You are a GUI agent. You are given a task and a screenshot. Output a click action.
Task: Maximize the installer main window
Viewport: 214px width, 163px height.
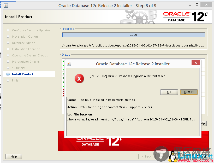point(197,5)
